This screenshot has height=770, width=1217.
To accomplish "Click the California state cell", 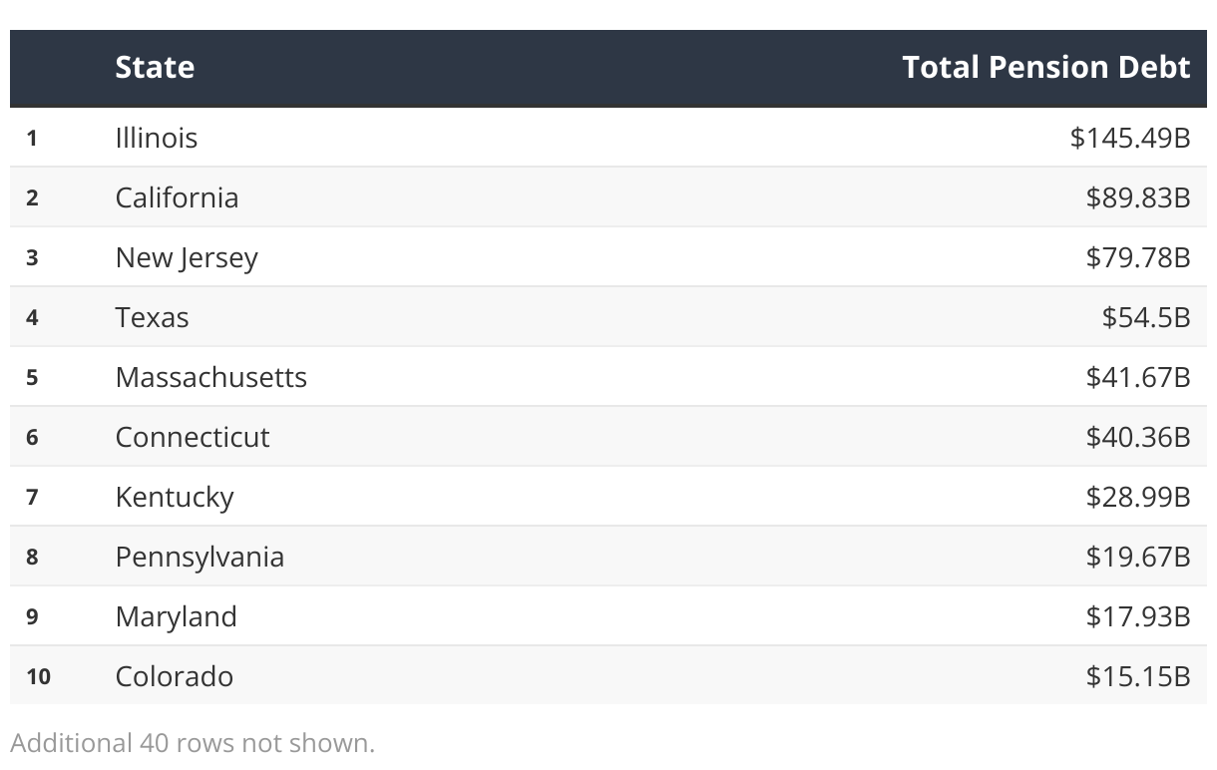I will click(x=177, y=197).
